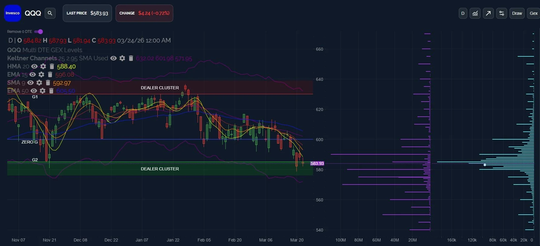Screen dimensions: 540x246
Task: Click the 660 price axis label
Action: (319, 49)
